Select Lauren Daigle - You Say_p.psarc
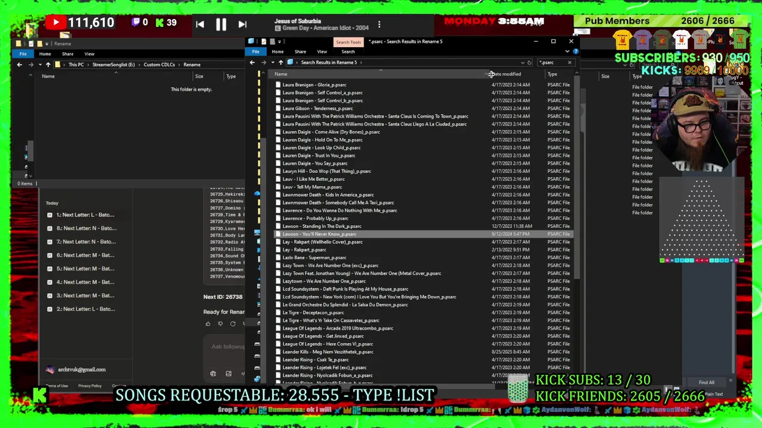The image size is (762, 428). pyautogui.click(x=315, y=163)
